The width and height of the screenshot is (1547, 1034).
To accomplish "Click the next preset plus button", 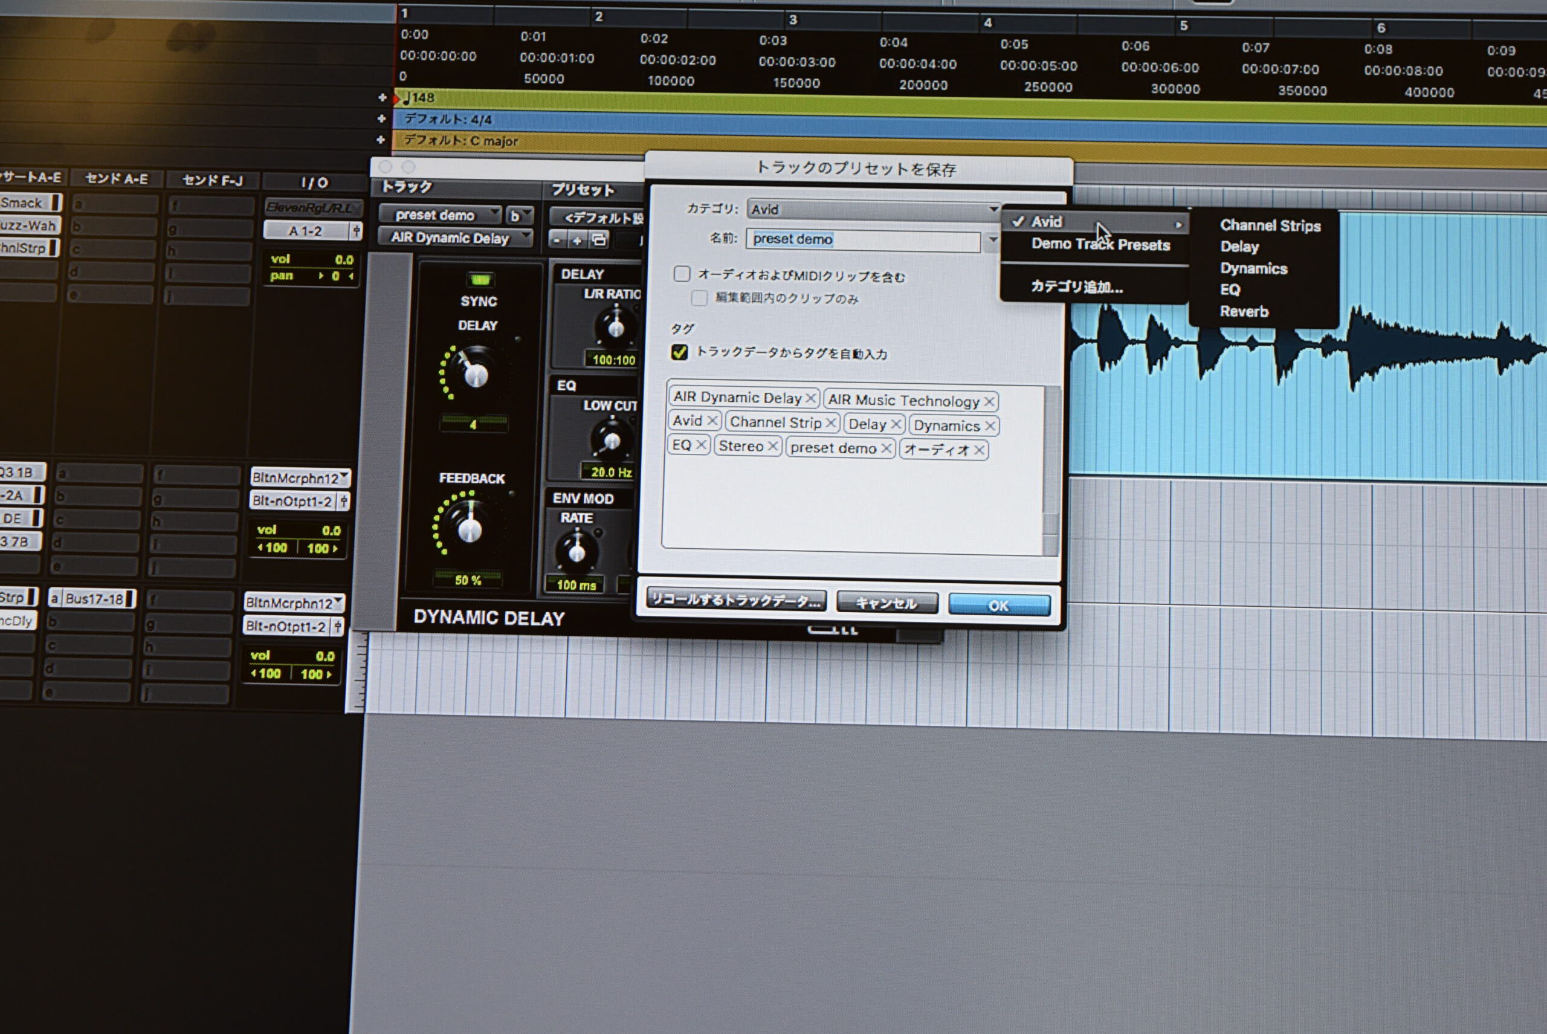I will point(577,241).
